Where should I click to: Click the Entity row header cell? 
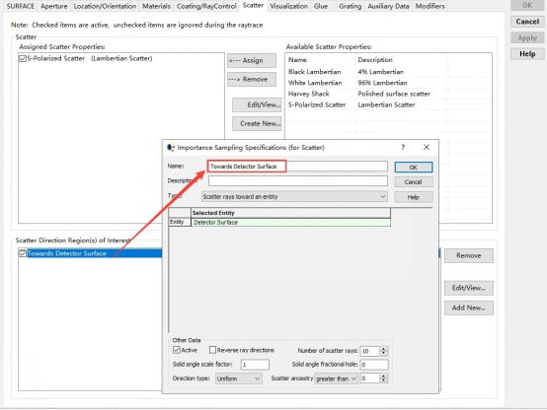[180, 222]
